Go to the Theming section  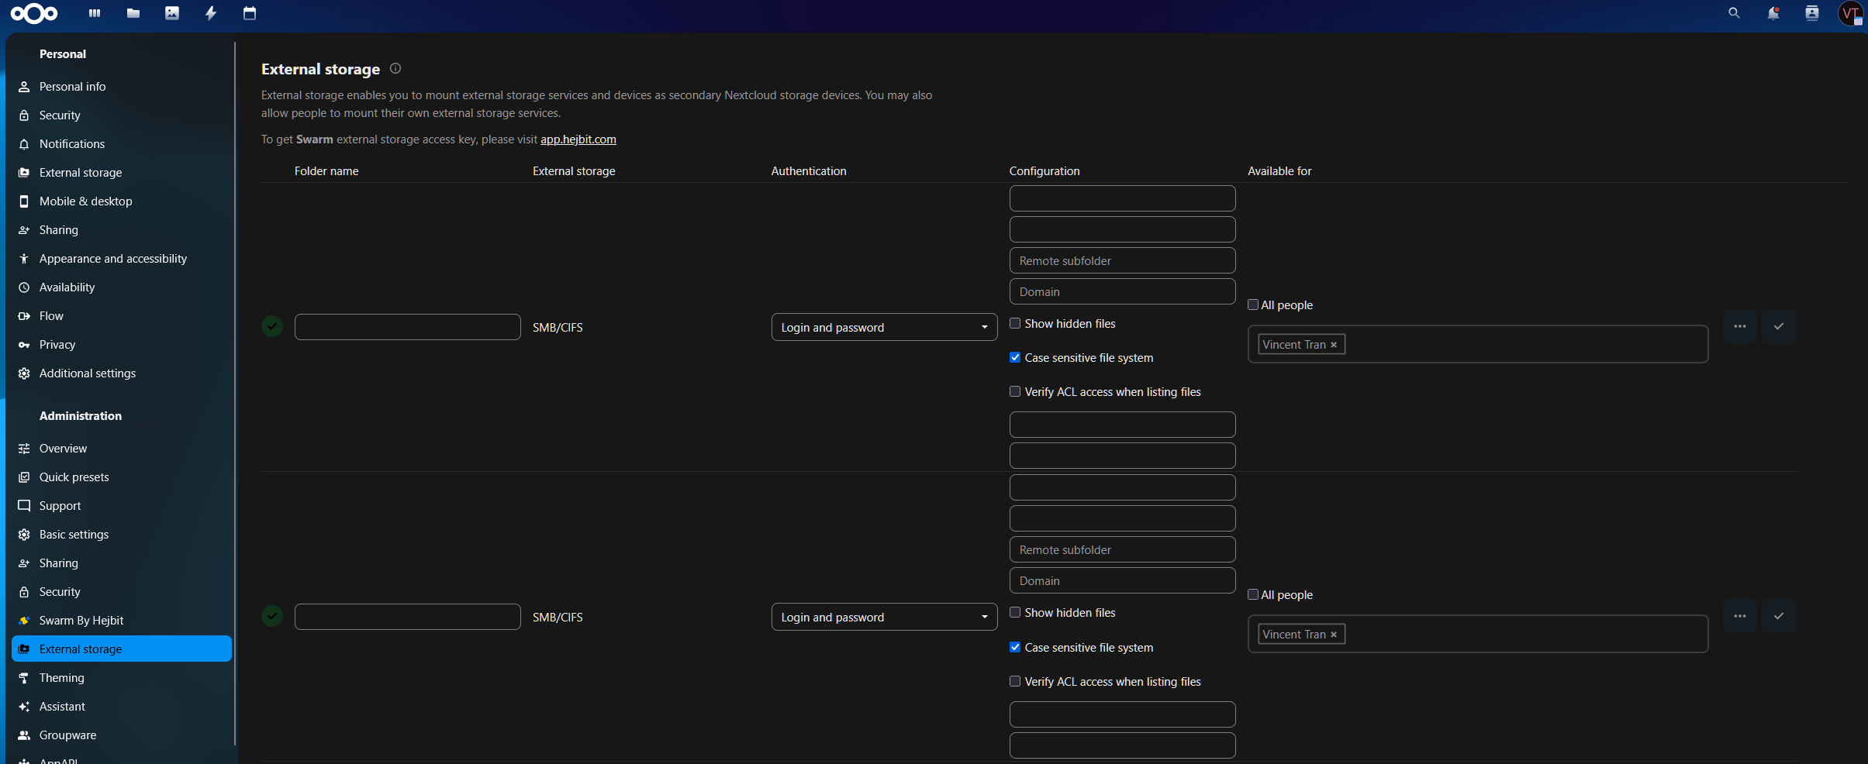point(62,677)
